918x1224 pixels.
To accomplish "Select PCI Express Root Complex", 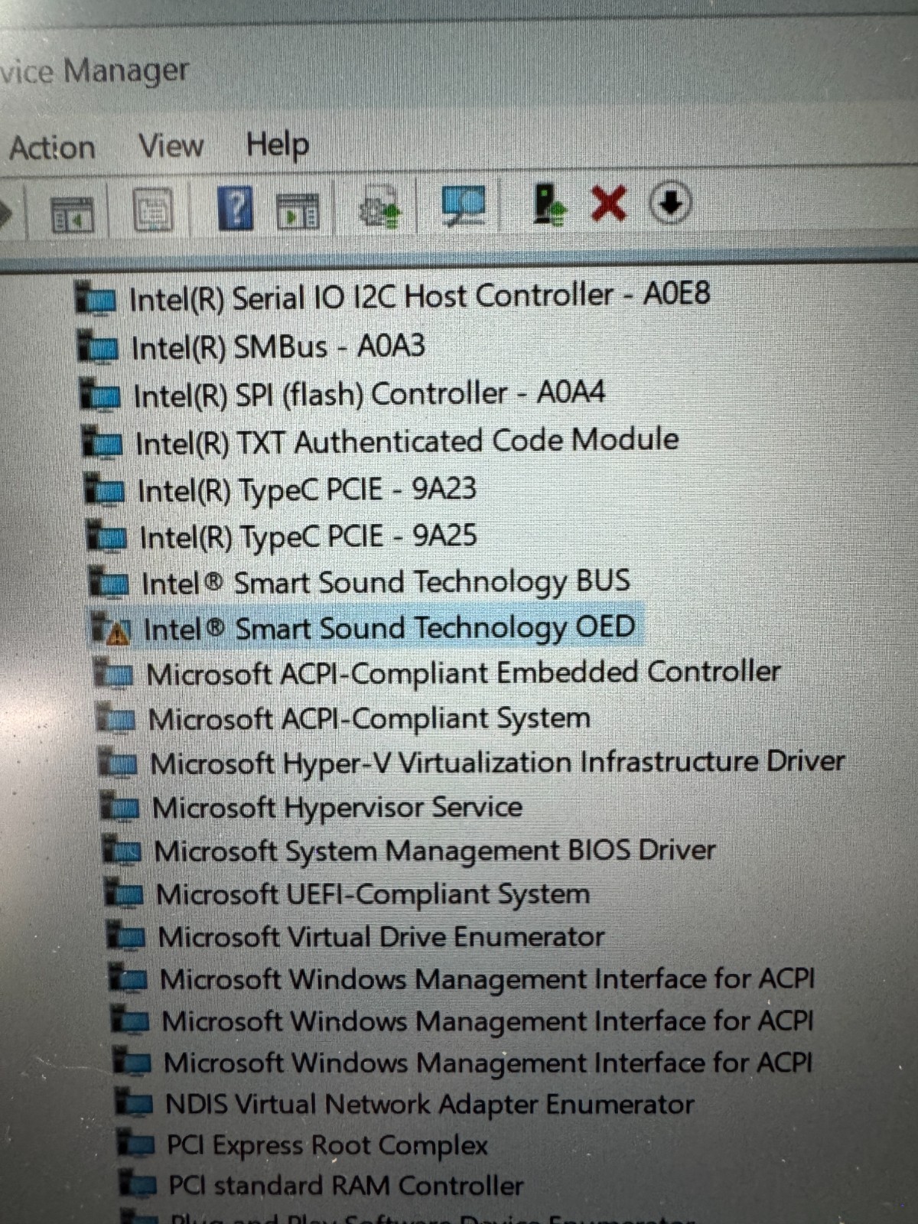I will pyautogui.click(x=327, y=1145).
